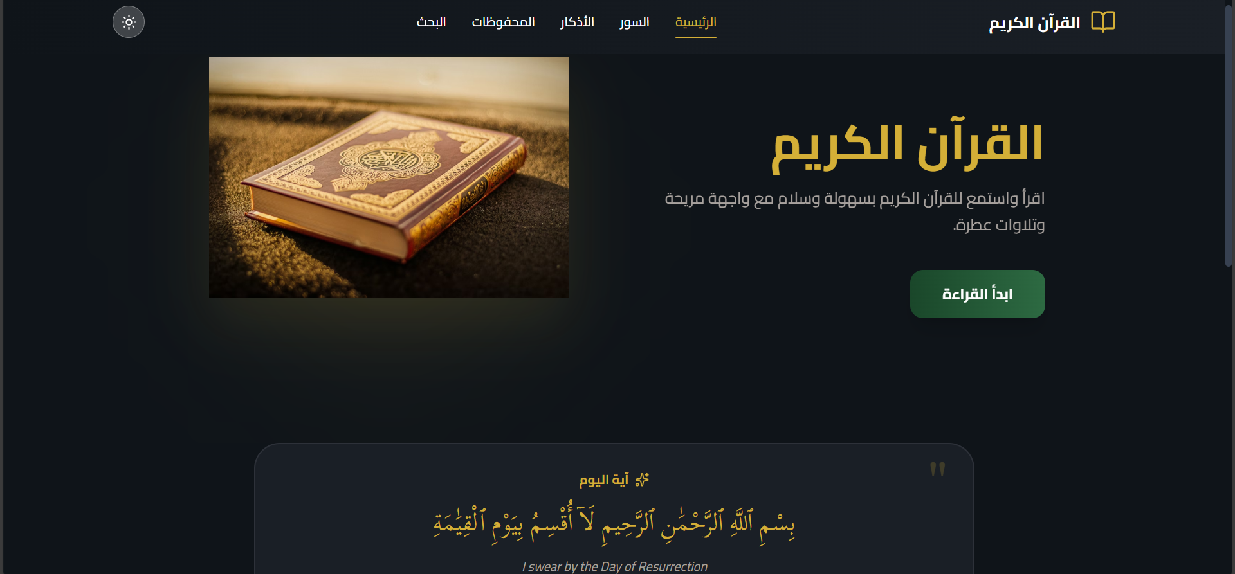Toggle the light/dark theme sun icon
Viewport: 1235px width, 574px height.
tap(129, 22)
